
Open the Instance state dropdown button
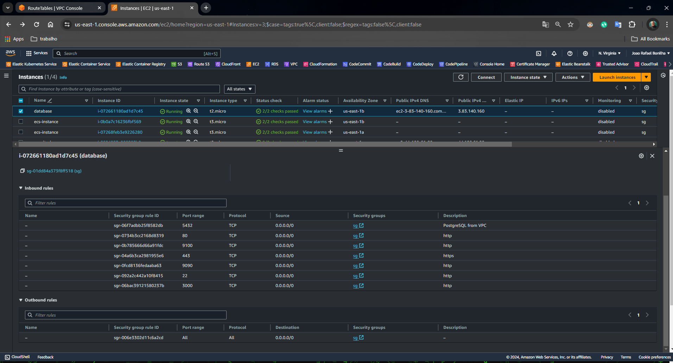pos(528,77)
